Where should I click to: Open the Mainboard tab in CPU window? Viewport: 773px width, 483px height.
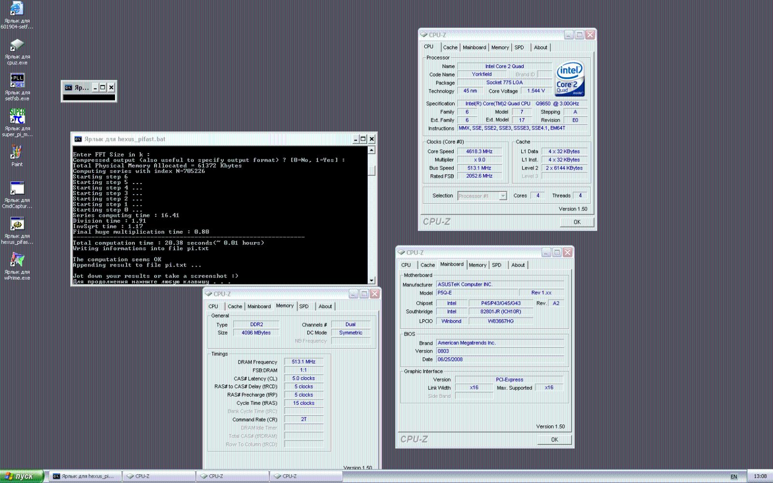474,47
